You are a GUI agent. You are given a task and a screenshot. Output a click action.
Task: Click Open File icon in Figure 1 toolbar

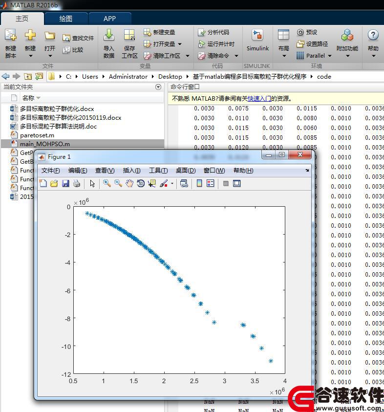[54, 183]
